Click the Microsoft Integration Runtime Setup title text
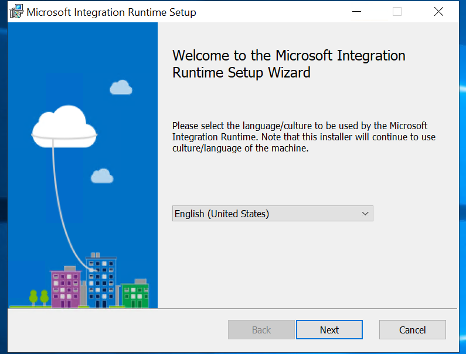 tap(111, 12)
